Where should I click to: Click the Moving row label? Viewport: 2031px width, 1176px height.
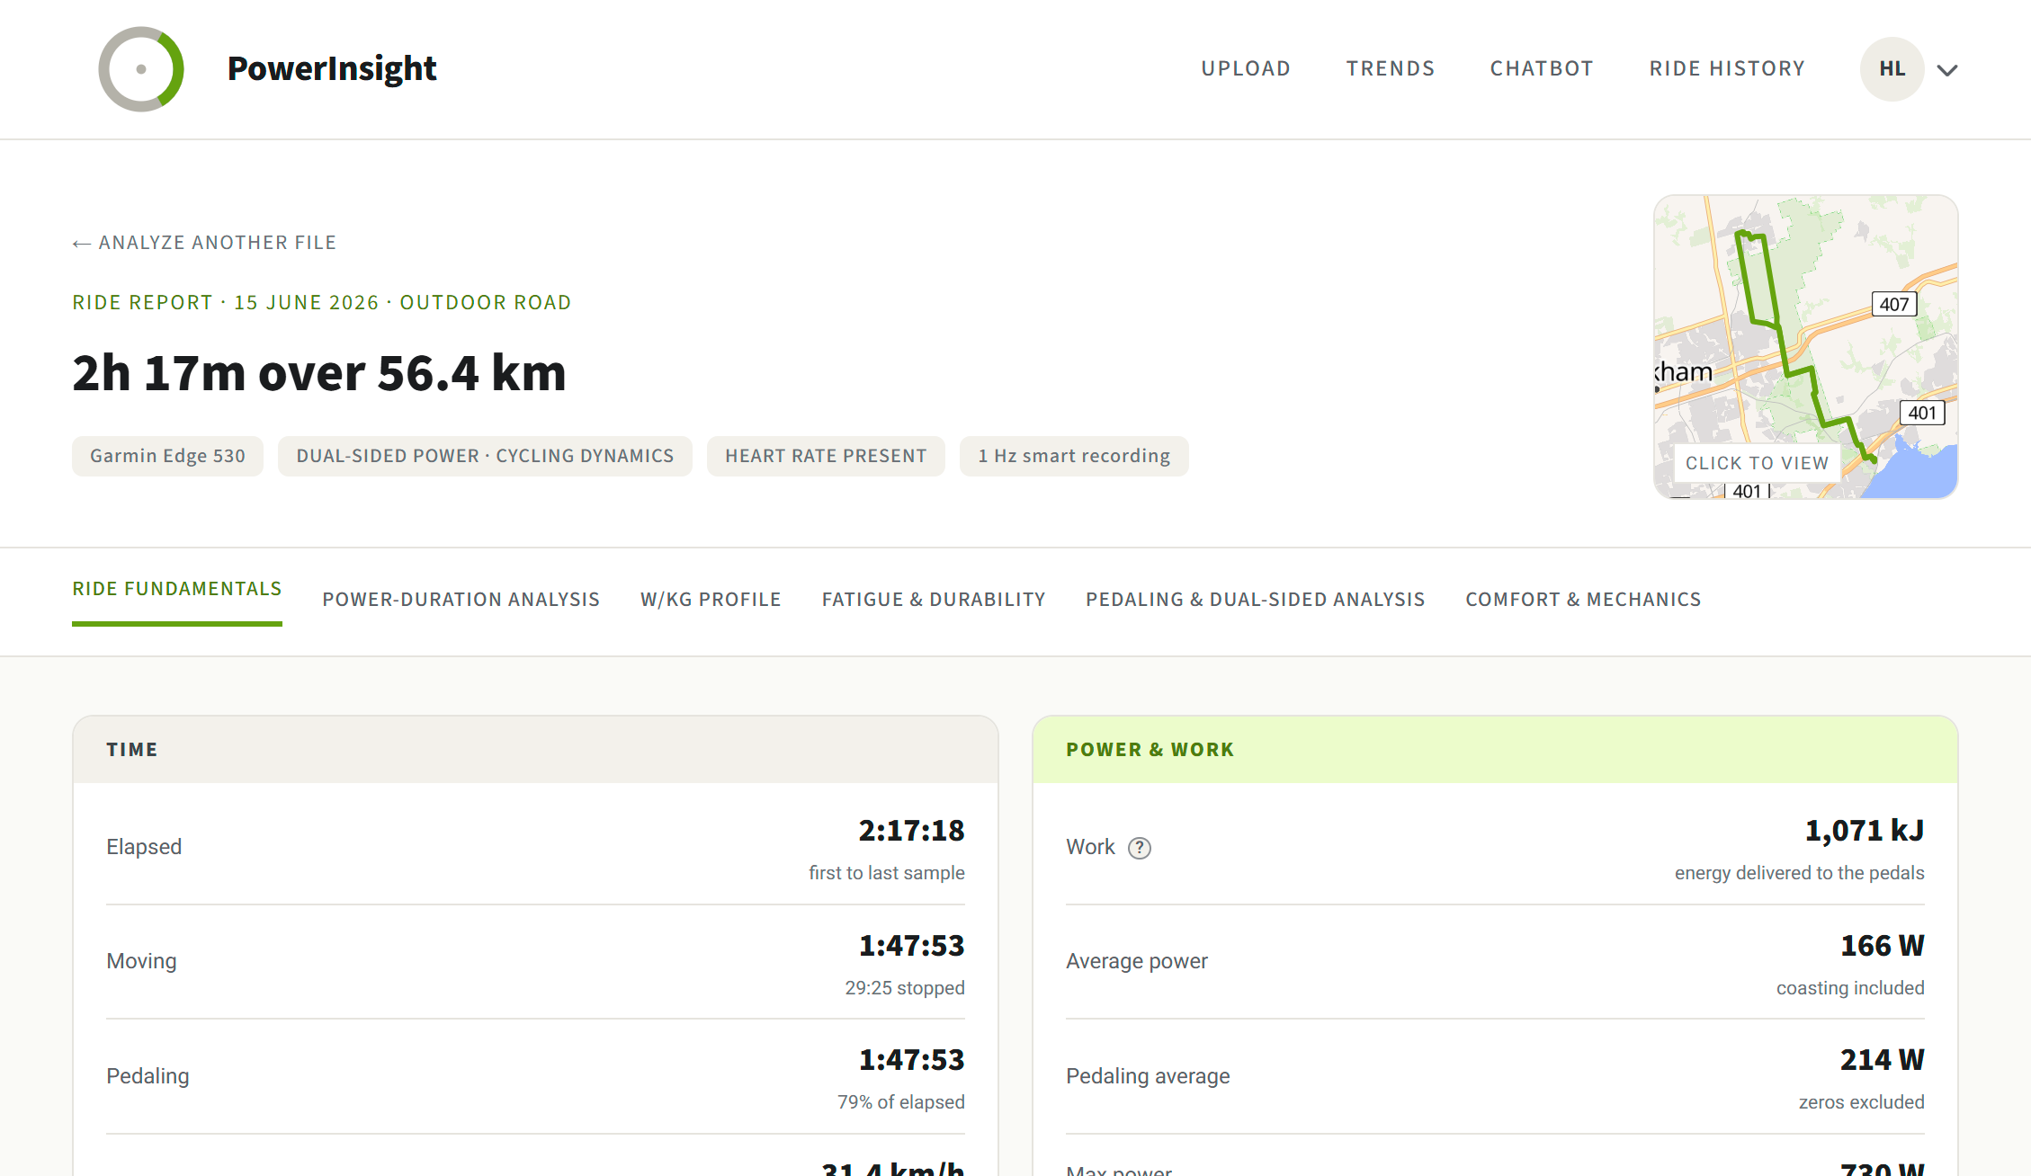point(141,961)
